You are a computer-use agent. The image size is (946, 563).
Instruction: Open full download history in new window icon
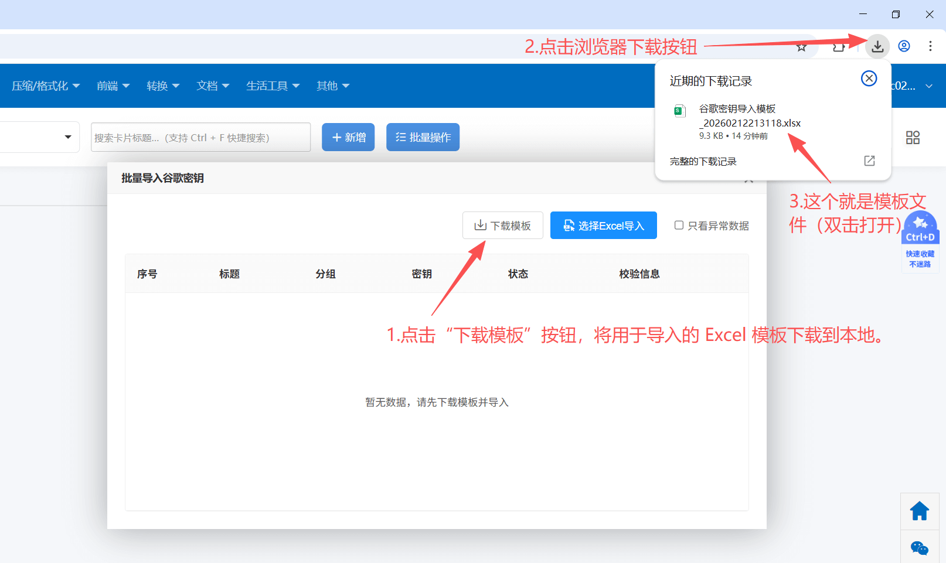tap(869, 161)
